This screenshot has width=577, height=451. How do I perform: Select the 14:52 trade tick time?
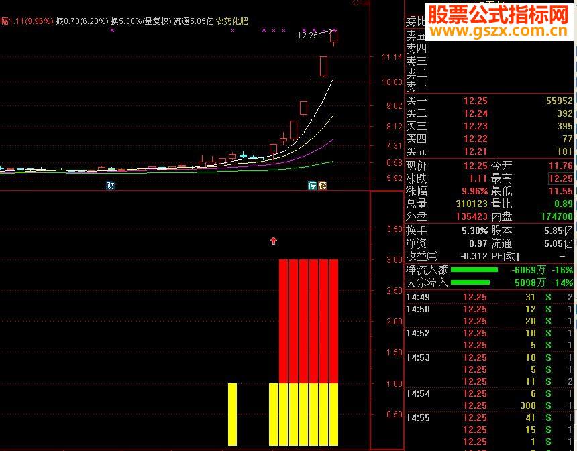click(418, 333)
